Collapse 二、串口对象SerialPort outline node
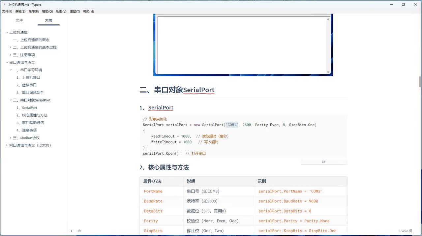This screenshot has width=422, height=236. (11, 100)
